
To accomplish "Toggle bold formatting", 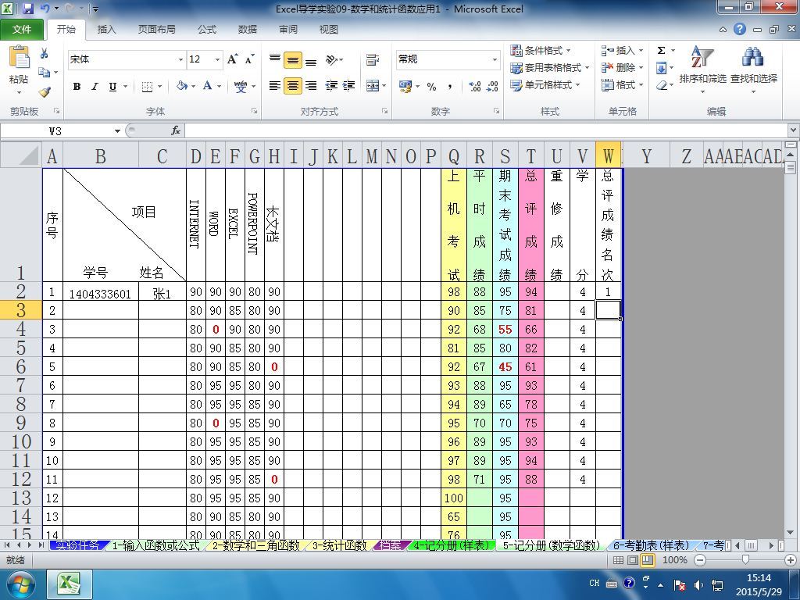I will click(x=77, y=87).
